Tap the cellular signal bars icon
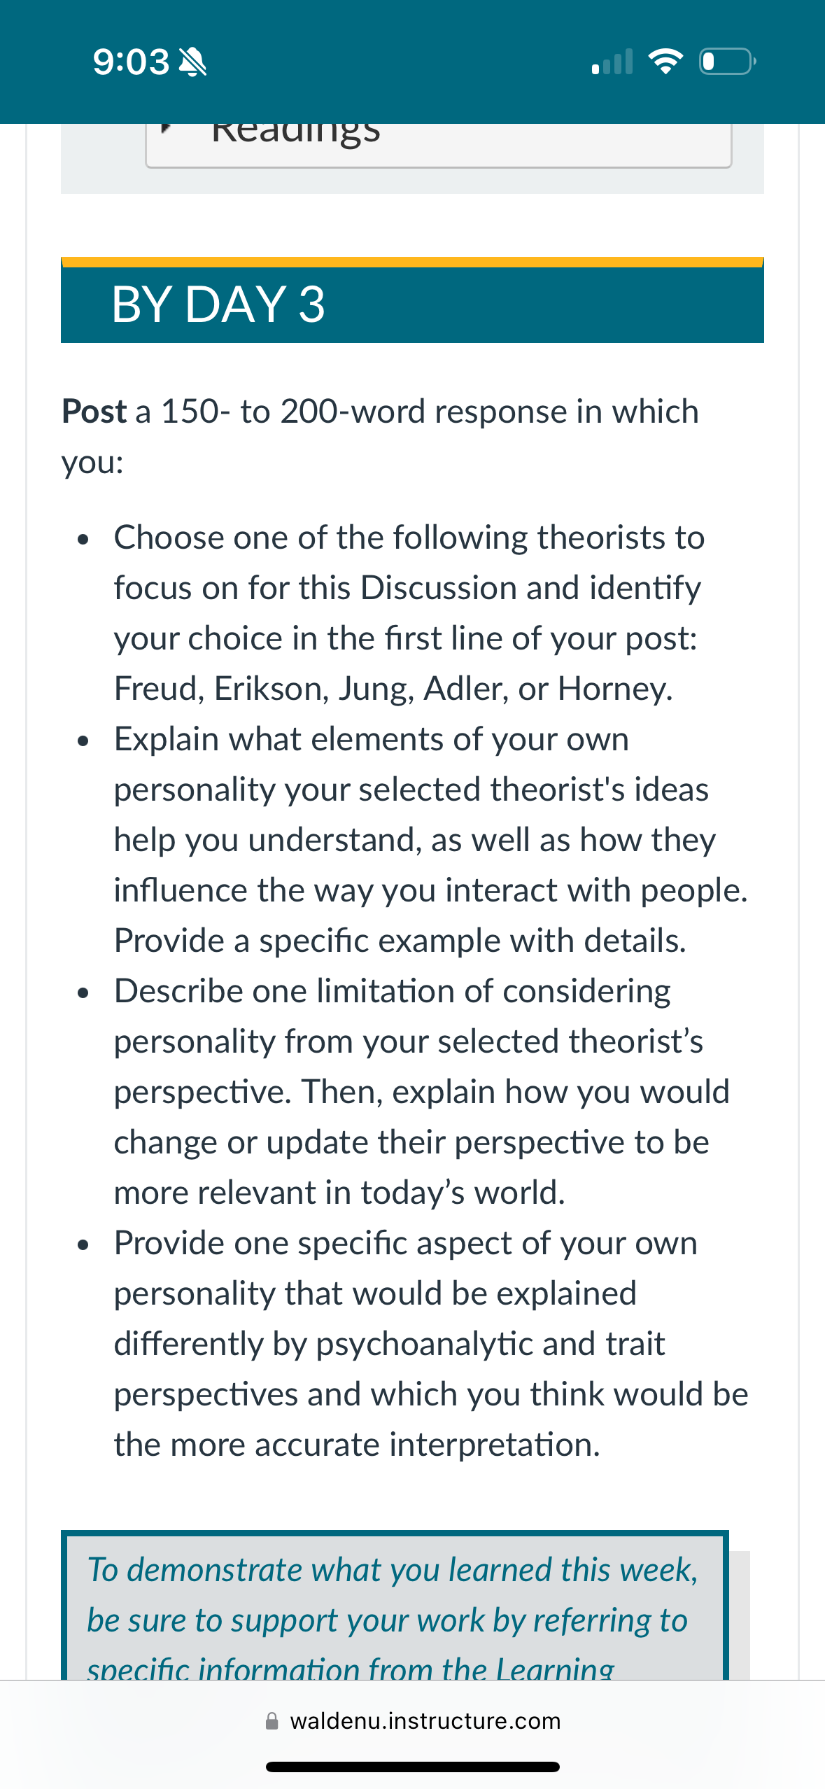Viewport: 825px width, 1789px height. [612, 62]
